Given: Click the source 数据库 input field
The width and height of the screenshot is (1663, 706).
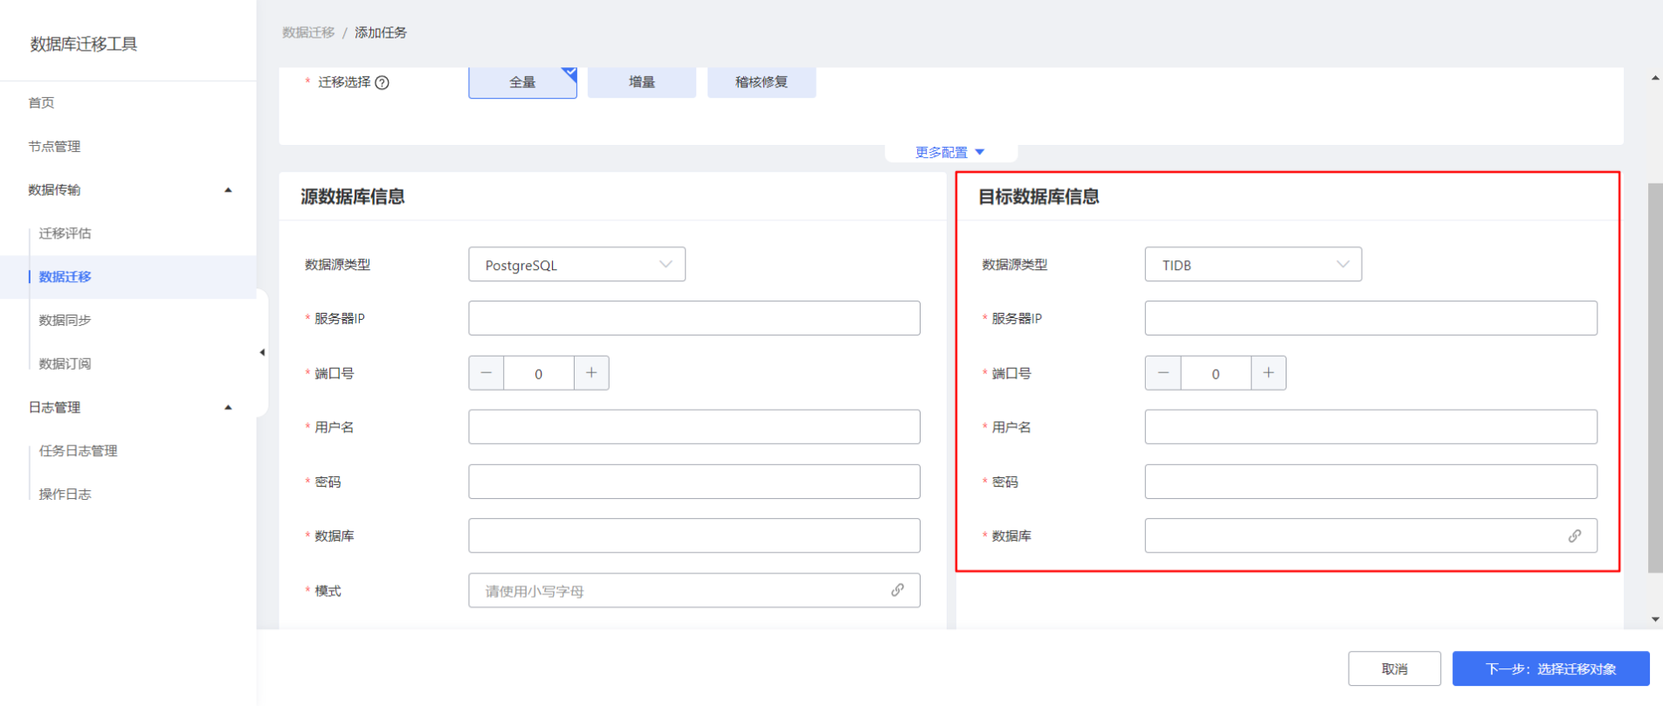Looking at the screenshot, I should [x=694, y=536].
